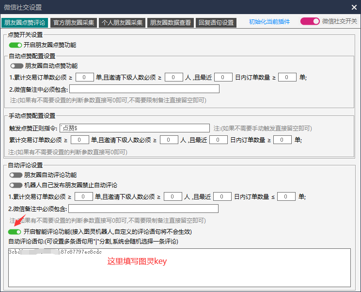Switch to 朋友圈点赞评论 tab
Image resolution: width=361 pixels, height=292 pixels.
(24, 22)
